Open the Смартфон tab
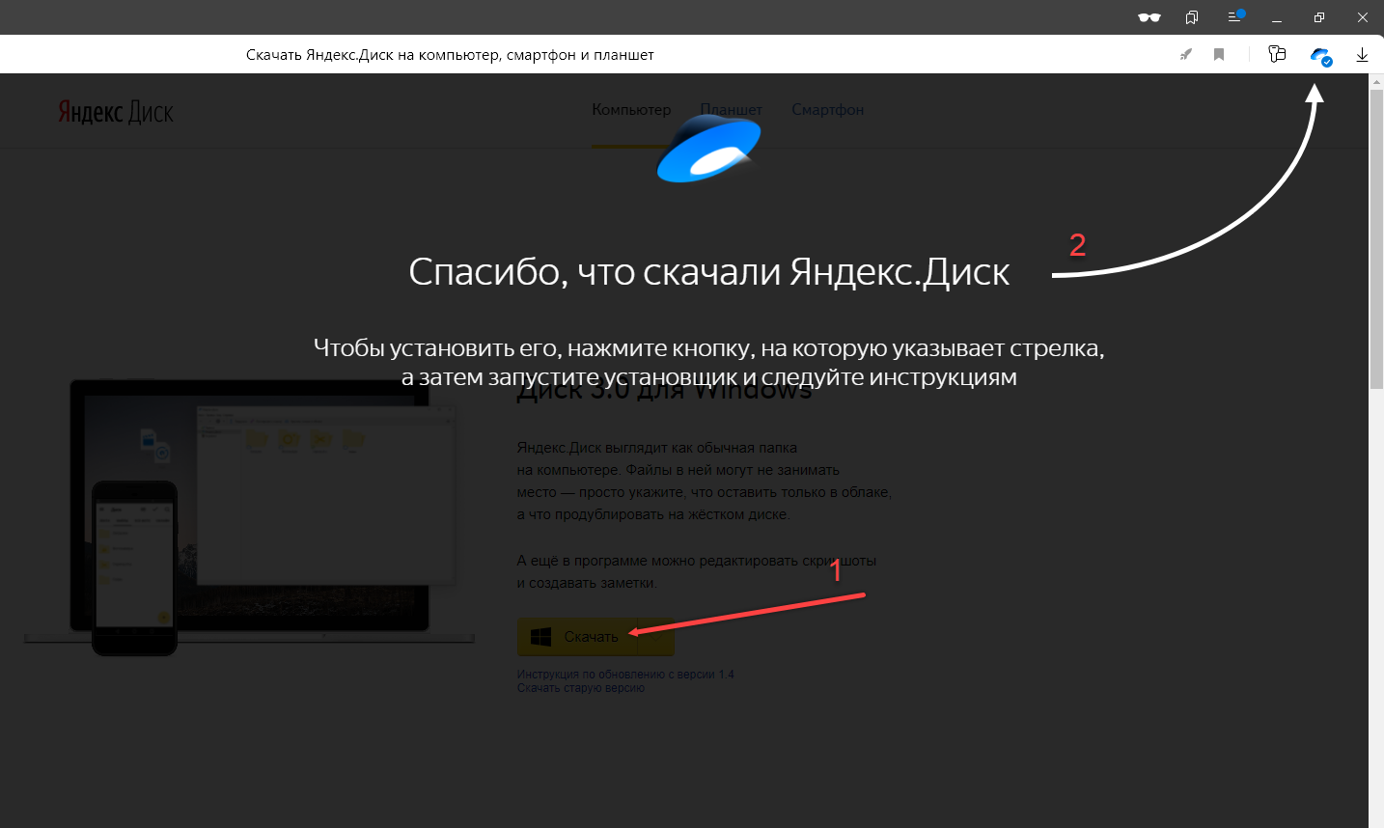Screen dimensions: 1384x828 (827, 110)
